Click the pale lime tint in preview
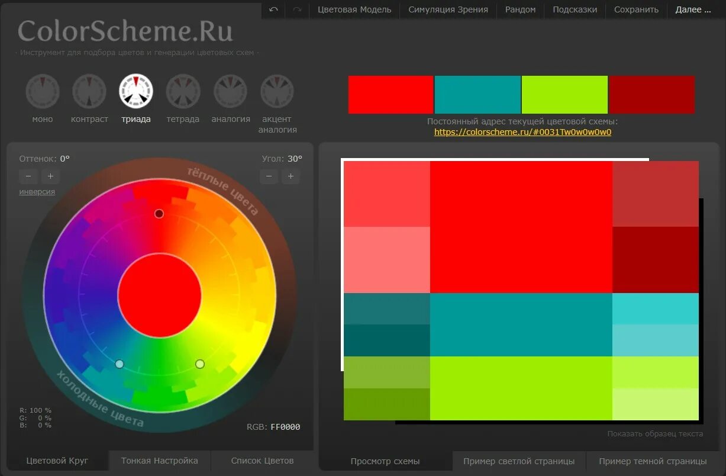The height and width of the screenshot is (476, 726). pos(656,404)
